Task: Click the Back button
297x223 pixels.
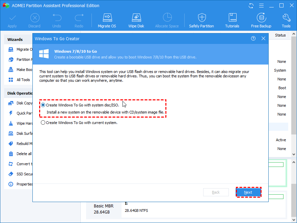Action: click(216, 192)
